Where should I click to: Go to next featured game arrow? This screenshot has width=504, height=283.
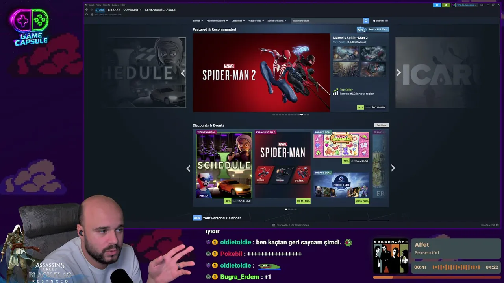pyautogui.click(x=398, y=73)
